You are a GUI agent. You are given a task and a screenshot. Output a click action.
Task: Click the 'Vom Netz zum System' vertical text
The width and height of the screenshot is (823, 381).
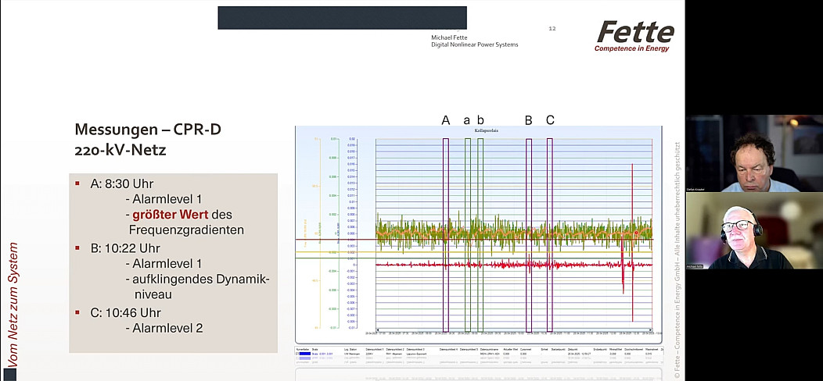tap(13, 303)
